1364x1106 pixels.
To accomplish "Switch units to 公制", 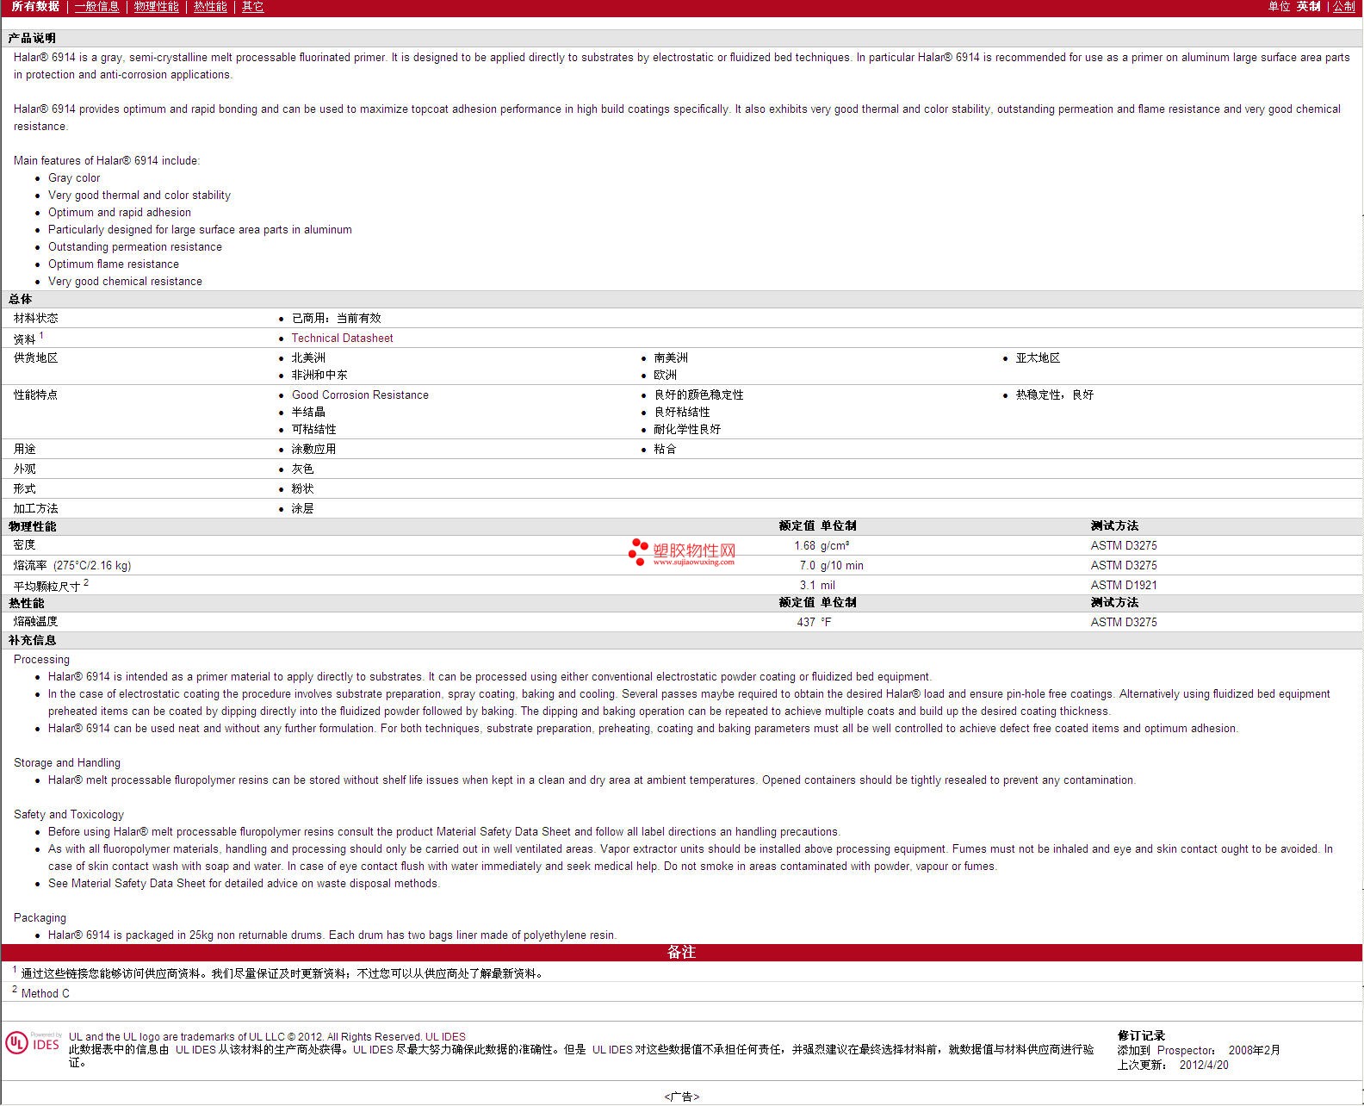I will (1344, 7).
